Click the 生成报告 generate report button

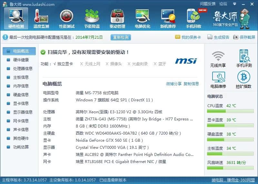click(x=219, y=37)
